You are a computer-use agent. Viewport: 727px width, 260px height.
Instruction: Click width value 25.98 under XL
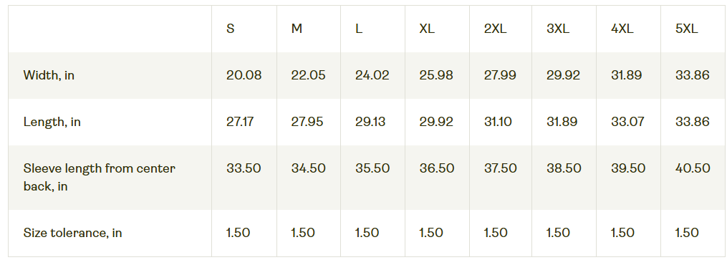436,75
